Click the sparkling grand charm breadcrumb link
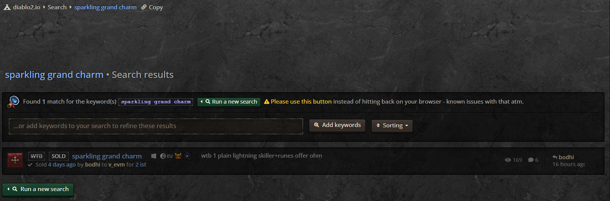The height and width of the screenshot is (201, 610). [x=105, y=7]
